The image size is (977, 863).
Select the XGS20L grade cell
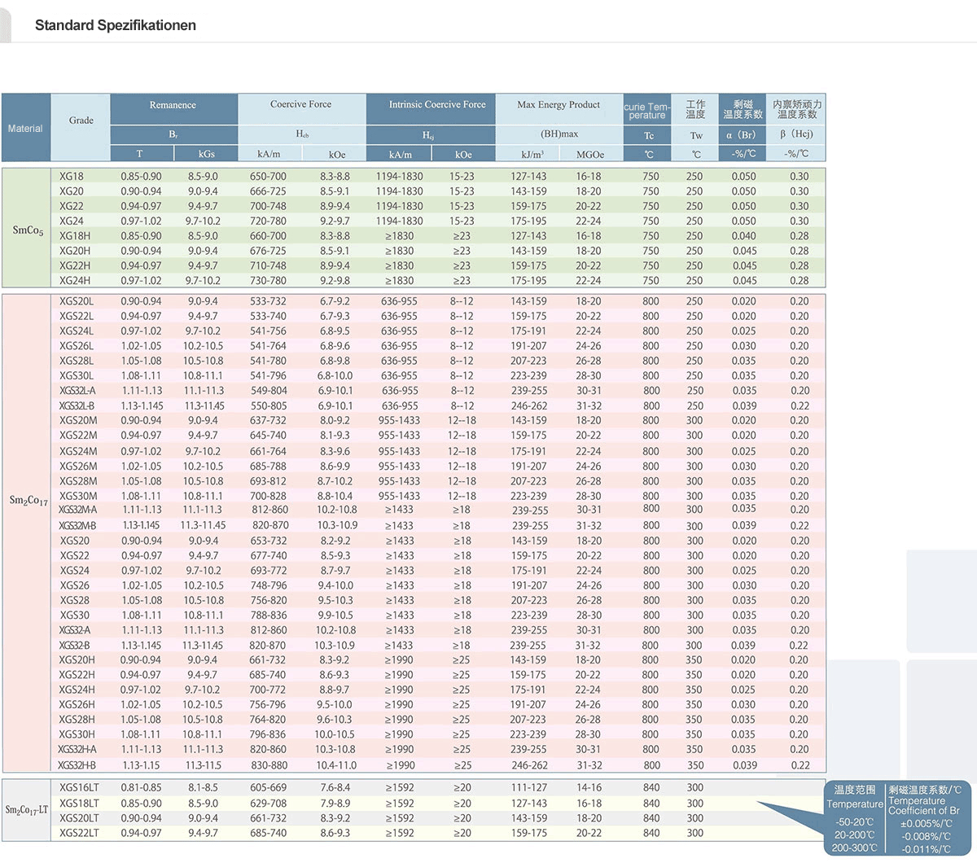77,301
